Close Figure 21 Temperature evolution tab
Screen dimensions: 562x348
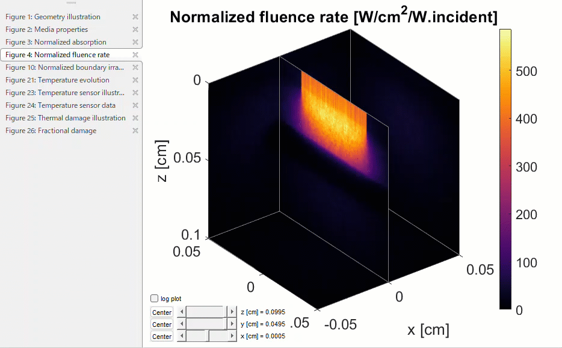point(135,80)
